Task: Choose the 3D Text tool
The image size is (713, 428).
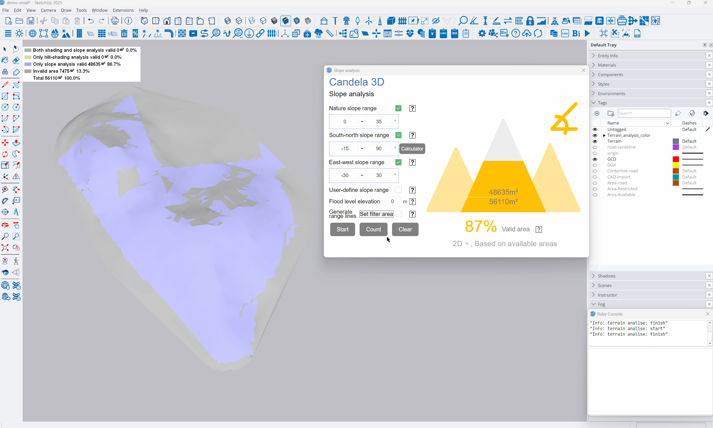Action: (x=16, y=212)
